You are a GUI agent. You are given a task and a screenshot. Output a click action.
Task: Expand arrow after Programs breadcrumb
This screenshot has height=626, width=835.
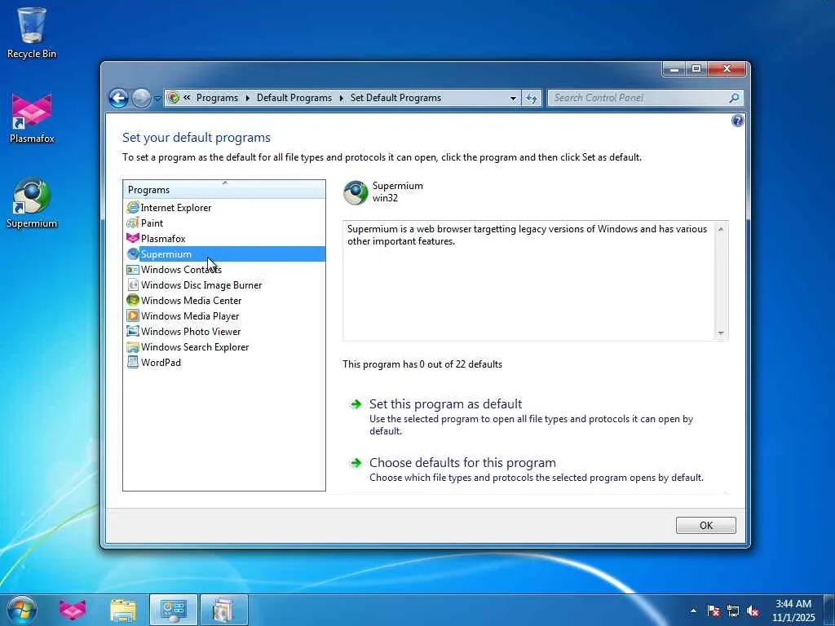pos(248,98)
